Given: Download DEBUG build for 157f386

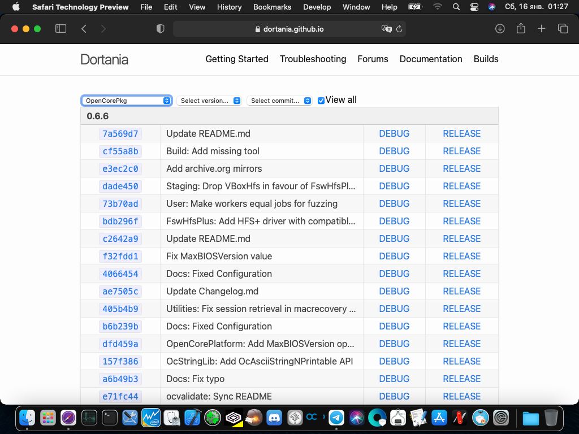Looking at the screenshot, I should (x=394, y=361).
